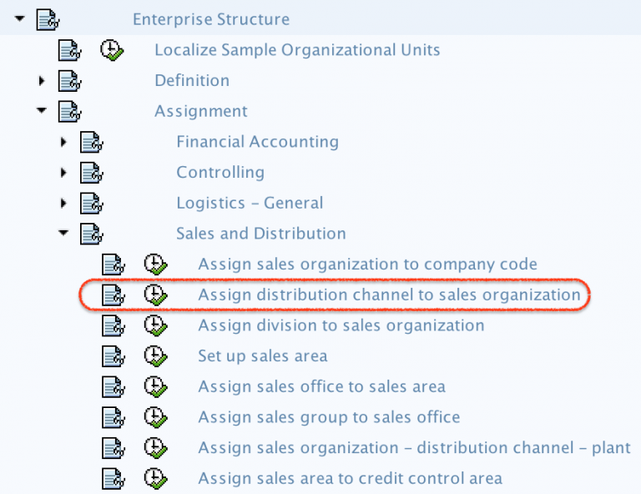Select the Financial Accounting label
The width and height of the screenshot is (641, 494).
coord(258,142)
